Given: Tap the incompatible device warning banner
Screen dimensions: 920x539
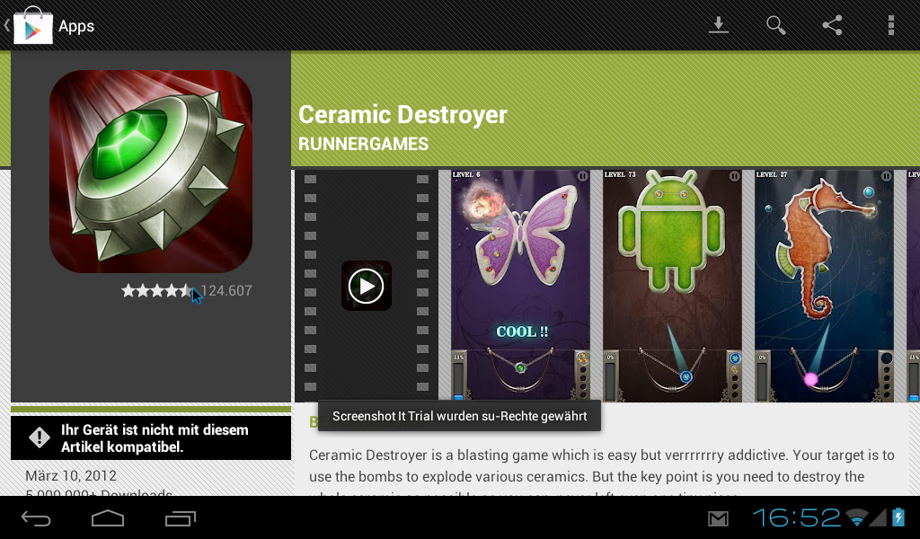Looking at the screenshot, I should point(151,438).
